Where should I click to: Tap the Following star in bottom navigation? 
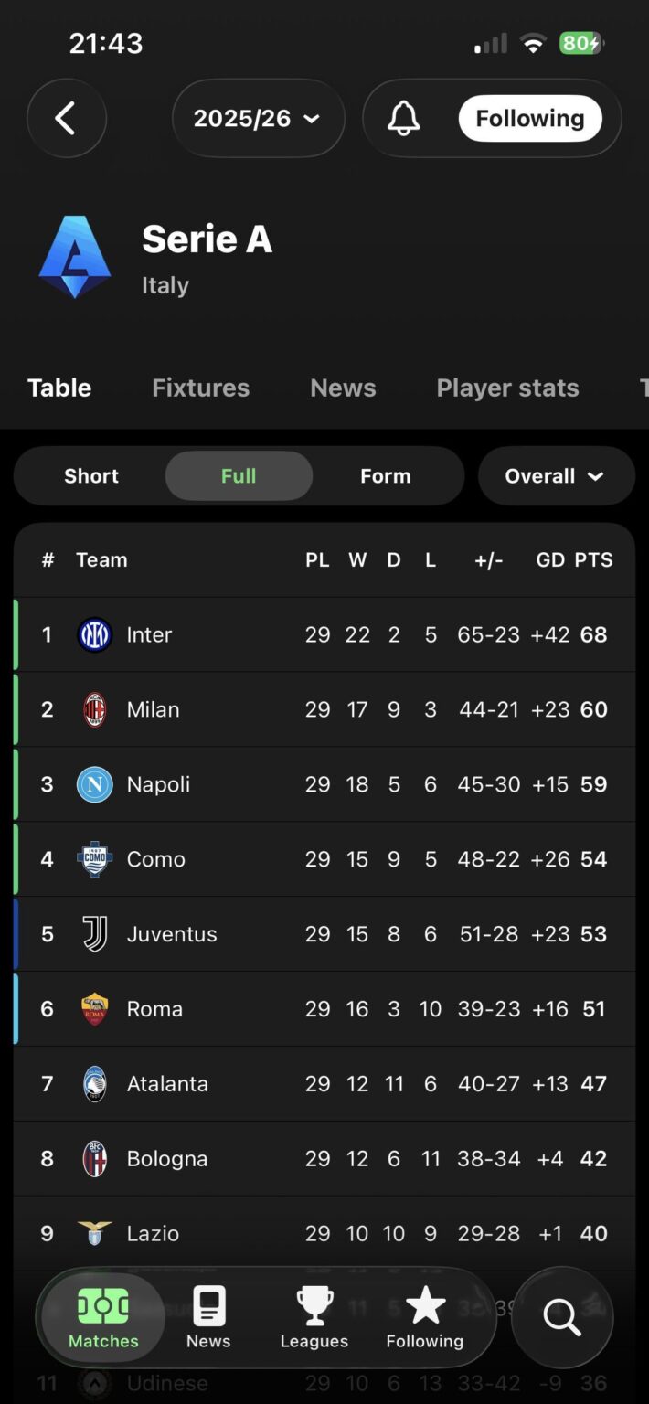[x=424, y=1316]
